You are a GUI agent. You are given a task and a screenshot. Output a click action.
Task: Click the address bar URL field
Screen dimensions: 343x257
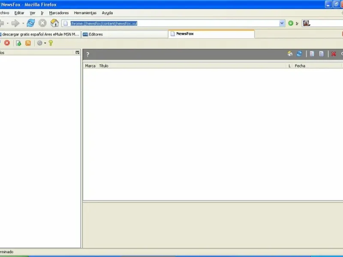click(x=174, y=24)
